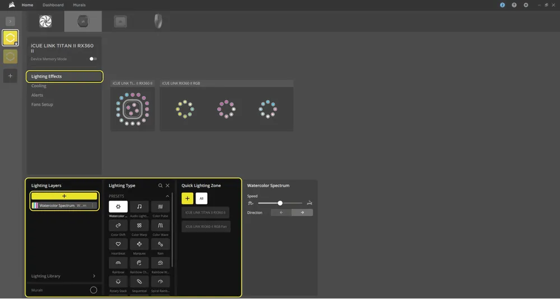
Task: Open the notifications icon in title bar
Action: 502,5
